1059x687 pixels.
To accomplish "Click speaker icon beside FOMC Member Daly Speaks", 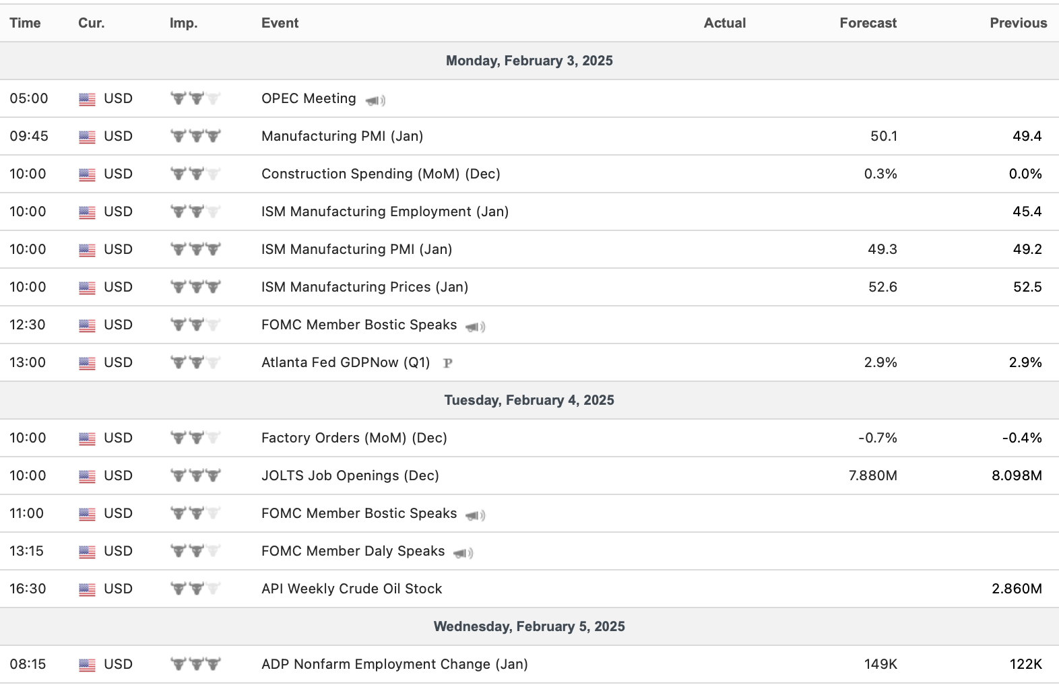I will [x=463, y=553].
